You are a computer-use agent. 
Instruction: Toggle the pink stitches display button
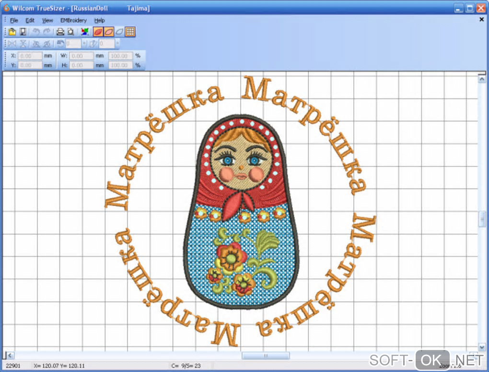coord(109,32)
